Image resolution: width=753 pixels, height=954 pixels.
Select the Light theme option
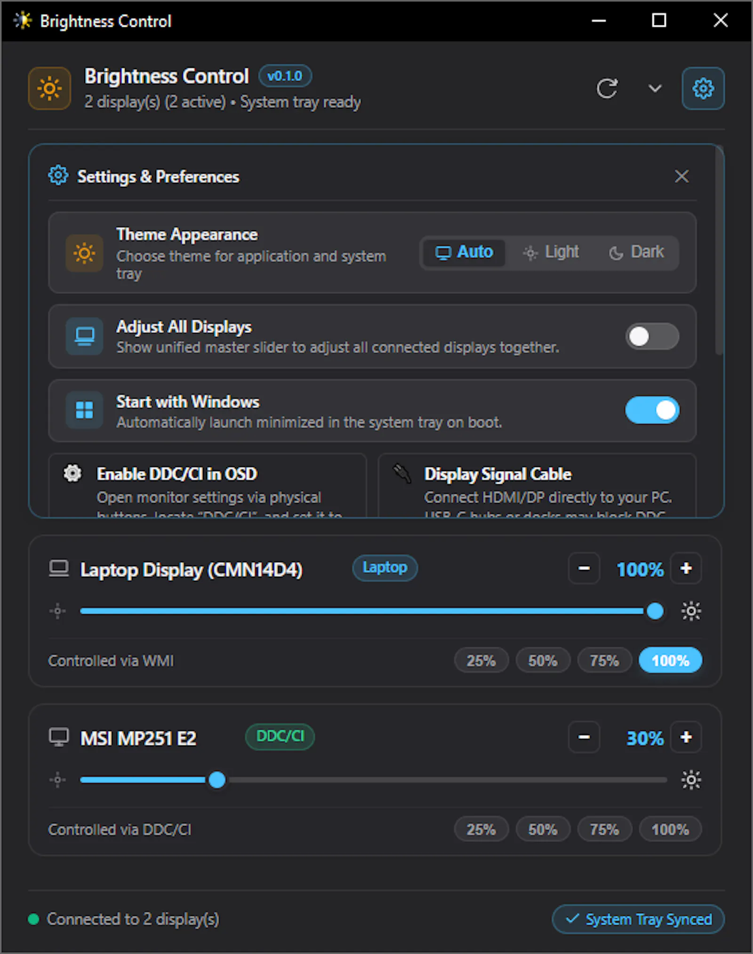pos(551,253)
